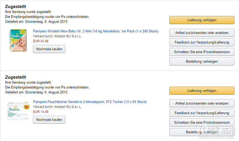Click the EUR 41,98 price text
The width and height of the screenshot is (239, 141).
point(41,41)
